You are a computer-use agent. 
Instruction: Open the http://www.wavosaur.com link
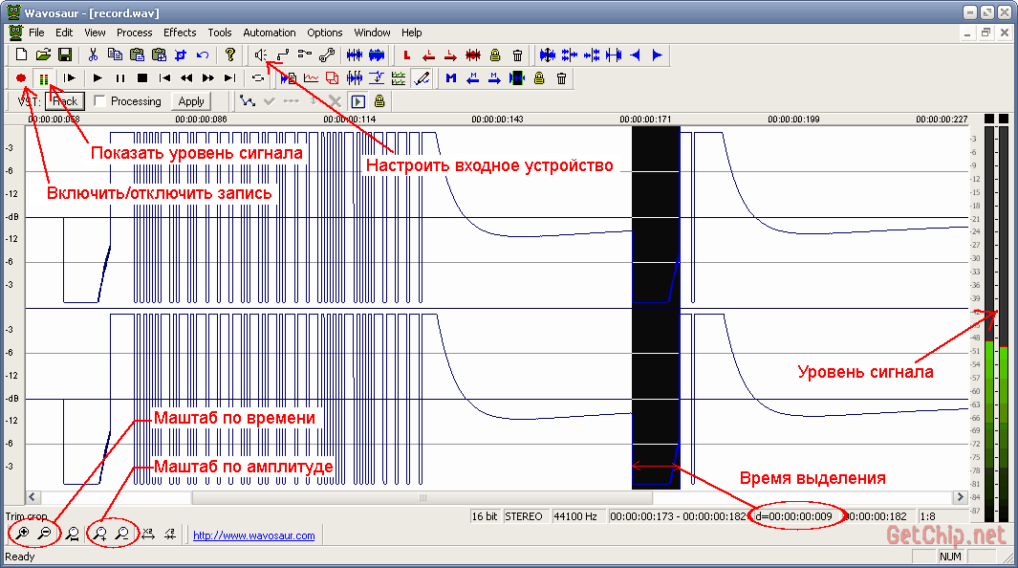[254, 535]
